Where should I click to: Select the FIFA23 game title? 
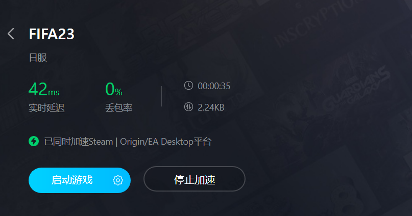[52, 34]
